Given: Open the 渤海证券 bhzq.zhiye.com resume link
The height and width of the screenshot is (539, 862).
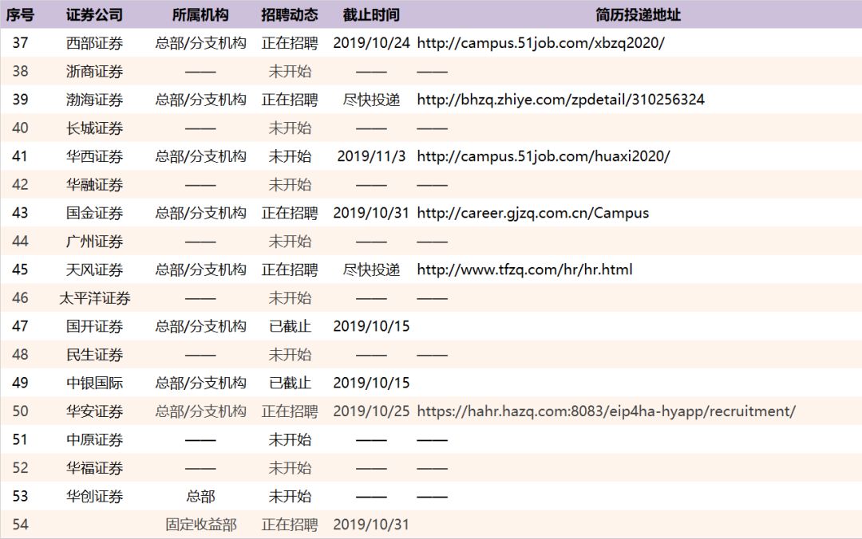Looking at the screenshot, I should (x=560, y=100).
